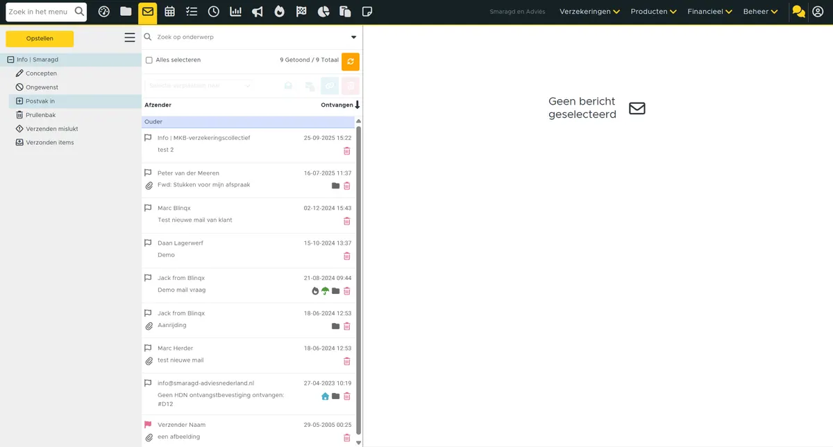
Task: Open the chat bubbles icon
Action: tap(799, 12)
